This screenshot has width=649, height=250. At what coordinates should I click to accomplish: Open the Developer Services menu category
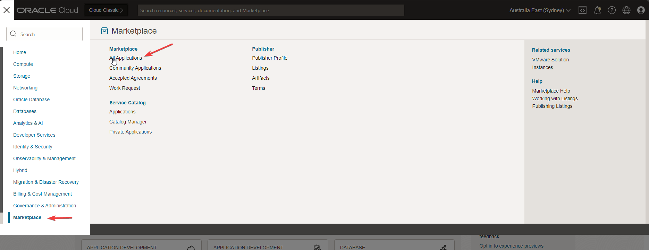[34, 135]
